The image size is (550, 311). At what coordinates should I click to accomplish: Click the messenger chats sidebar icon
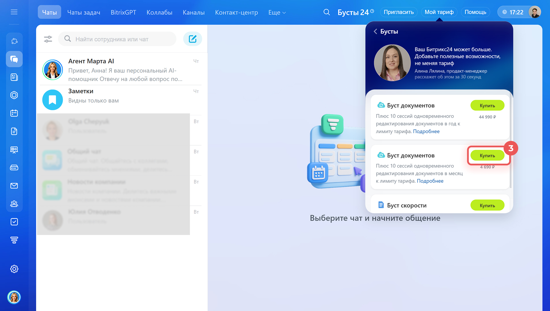14,59
